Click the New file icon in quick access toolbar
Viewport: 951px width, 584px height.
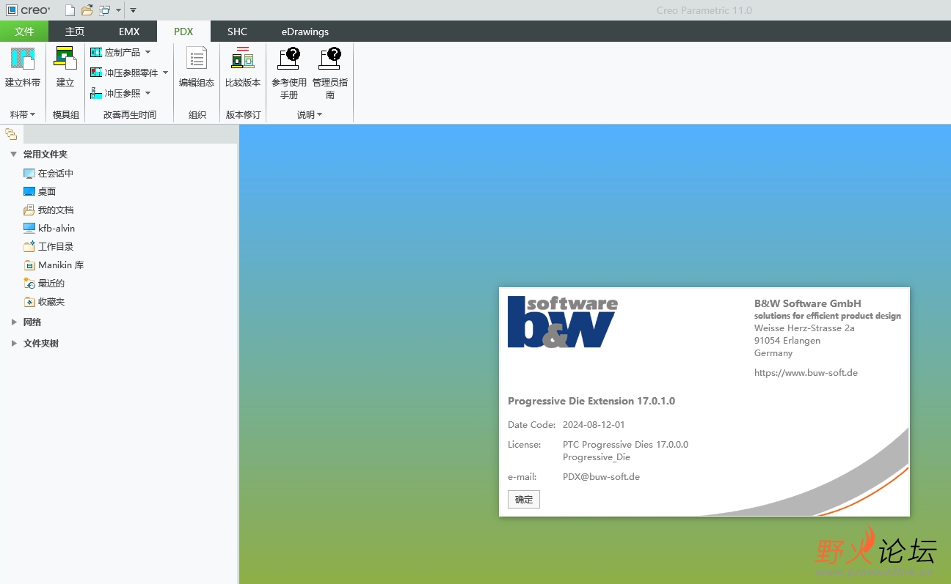[x=70, y=10]
